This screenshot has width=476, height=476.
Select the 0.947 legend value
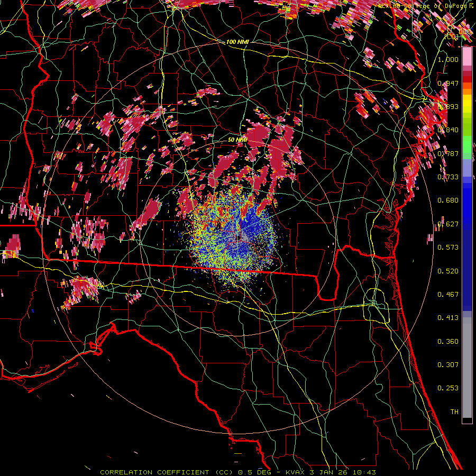[x=448, y=83]
